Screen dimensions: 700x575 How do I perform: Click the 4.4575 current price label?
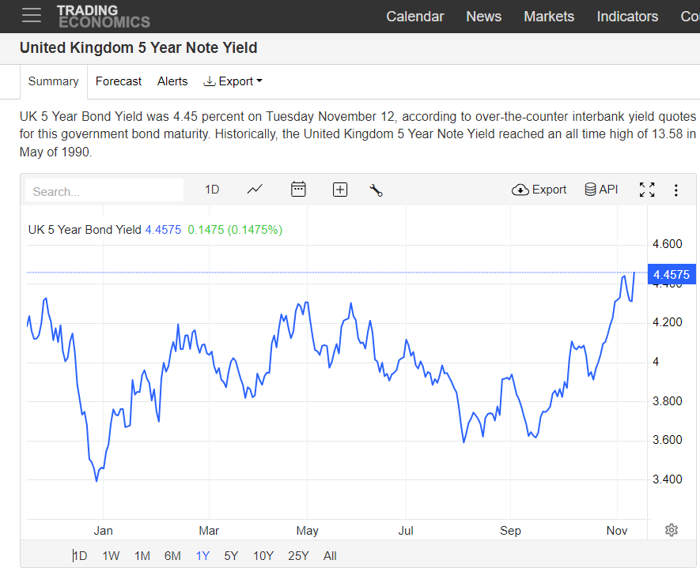pyautogui.click(x=672, y=274)
